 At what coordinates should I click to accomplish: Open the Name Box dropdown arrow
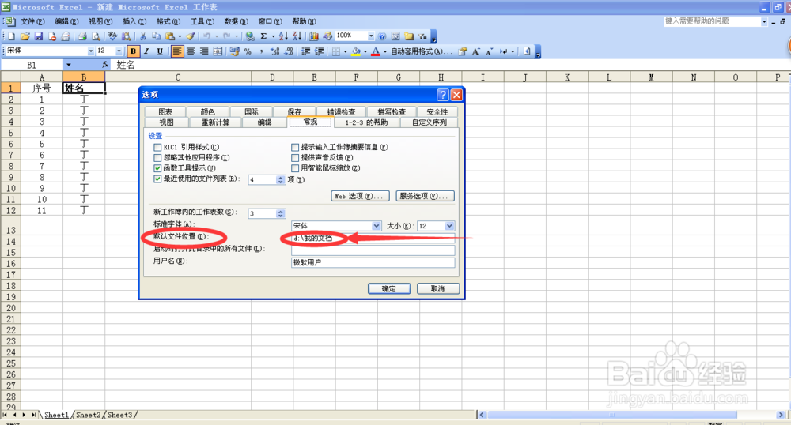click(69, 65)
